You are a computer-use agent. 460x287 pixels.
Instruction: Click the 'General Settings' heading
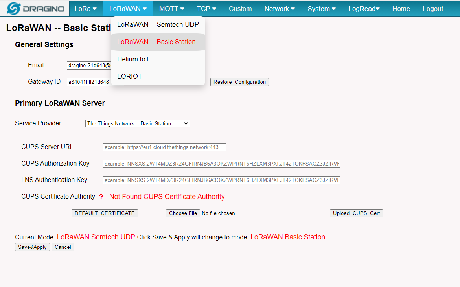coord(44,44)
